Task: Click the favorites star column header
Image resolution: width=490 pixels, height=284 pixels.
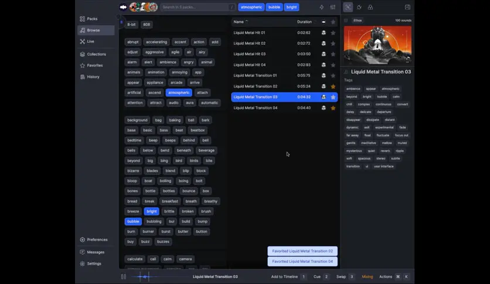Action: pyautogui.click(x=333, y=22)
